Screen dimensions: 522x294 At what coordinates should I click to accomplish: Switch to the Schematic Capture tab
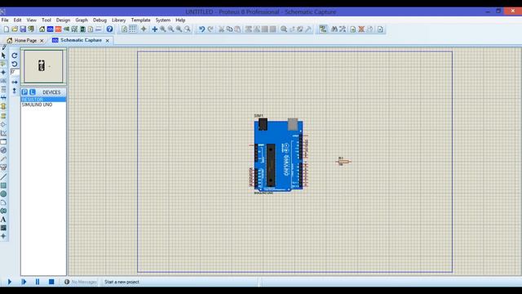click(81, 40)
